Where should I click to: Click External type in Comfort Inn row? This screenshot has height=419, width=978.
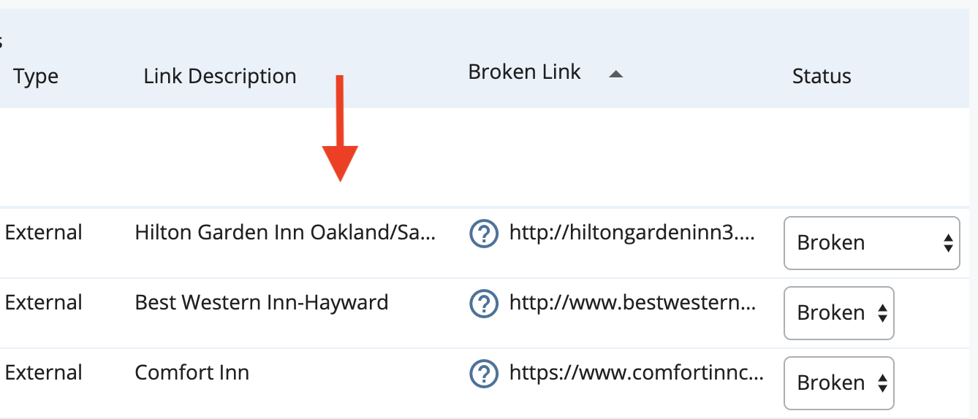(x=43, y=372)
